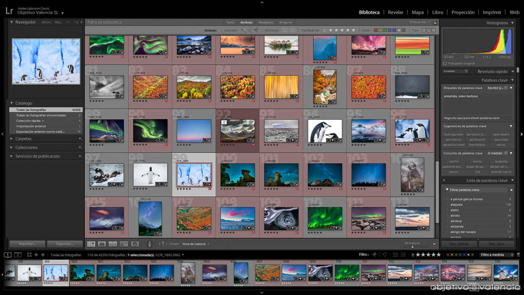Adjust the Miniaturas thumbnail size slider
524x295 pixels.
(x=413, y=246)
